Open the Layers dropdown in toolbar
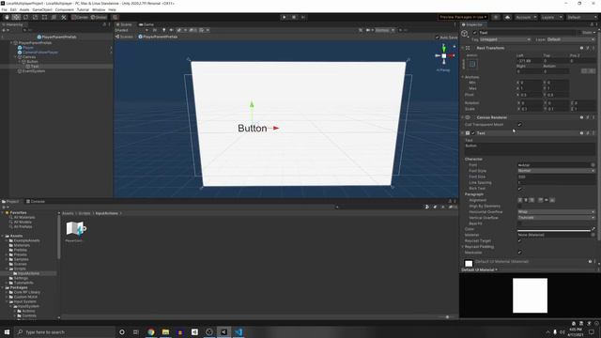Image resolution: width=601 pixels, height=338 pixels. [551, 17]
